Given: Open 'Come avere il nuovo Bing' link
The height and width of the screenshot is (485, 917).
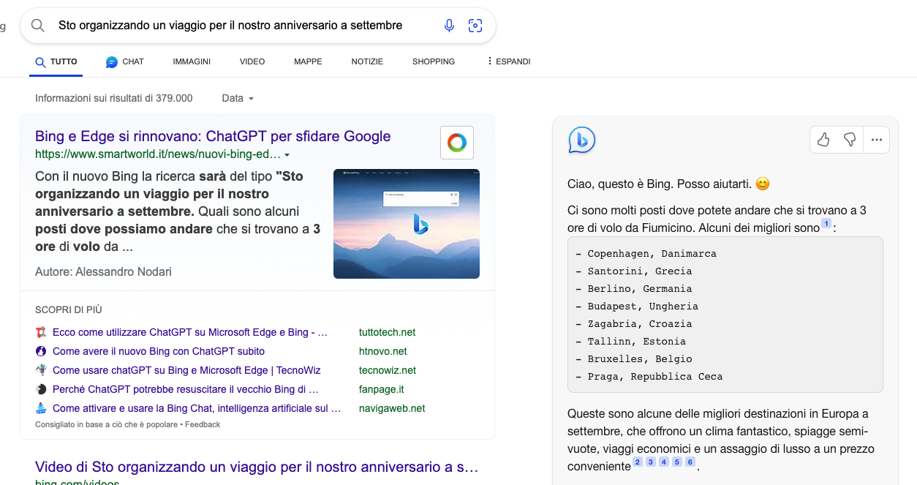Looking at the screenshot, I should tap(159, 351).
